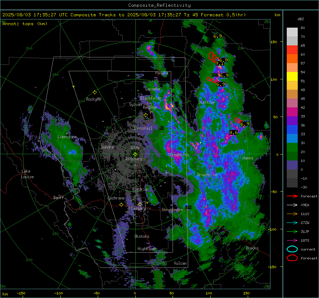
Task: Click the Blackfalds town label
Action: coord(151,98)
